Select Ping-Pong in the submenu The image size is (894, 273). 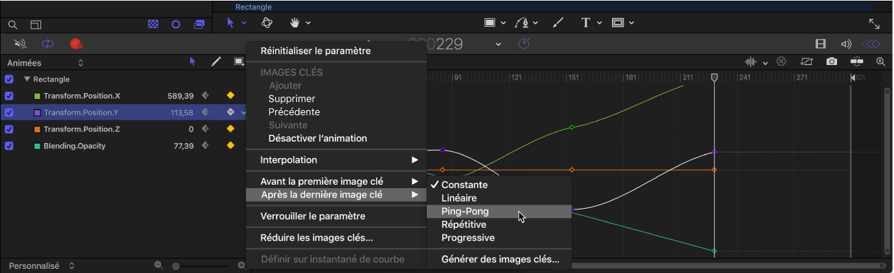coord(499,211)
